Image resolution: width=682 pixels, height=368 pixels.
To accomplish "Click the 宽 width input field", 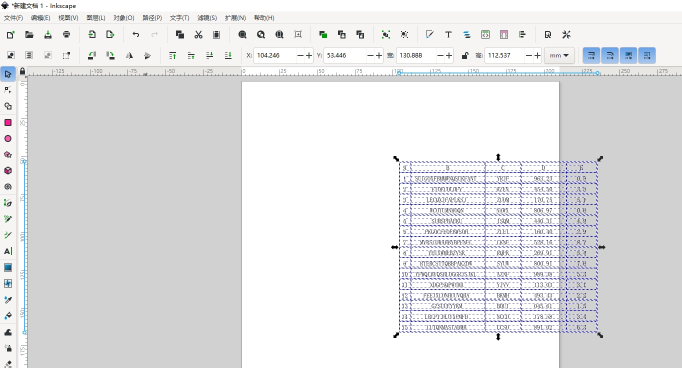I will pyautogui.click(x=416, y=55).
